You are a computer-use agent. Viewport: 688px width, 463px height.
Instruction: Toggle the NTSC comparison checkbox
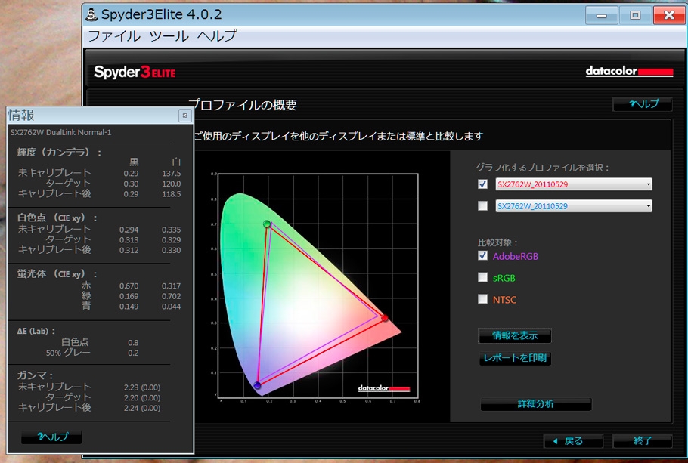482,299
